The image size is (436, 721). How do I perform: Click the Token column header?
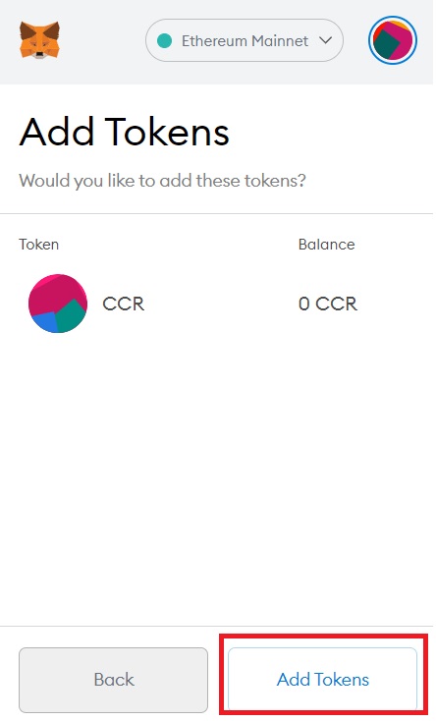[x=38, y=245]
